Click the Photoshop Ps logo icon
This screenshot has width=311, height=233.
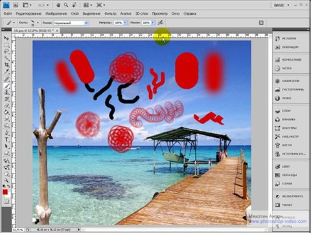pyautogui.click(x=6, y=5)
